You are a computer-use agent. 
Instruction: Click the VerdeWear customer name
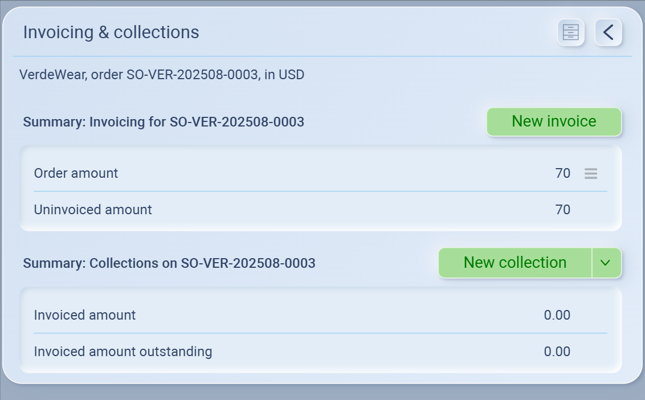[52, 75]
